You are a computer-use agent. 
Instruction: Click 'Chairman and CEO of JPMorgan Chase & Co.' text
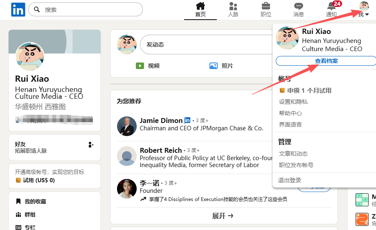point(201,128)
